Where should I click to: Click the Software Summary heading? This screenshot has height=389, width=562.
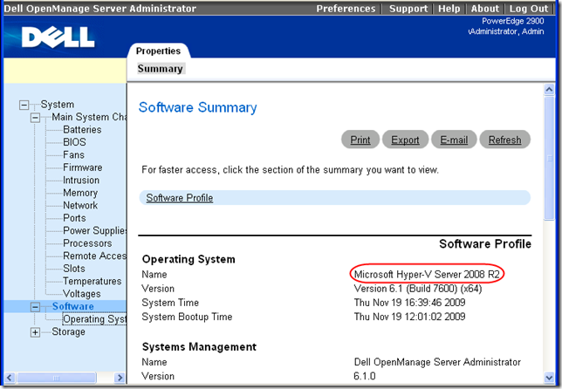tap(197, 107)
